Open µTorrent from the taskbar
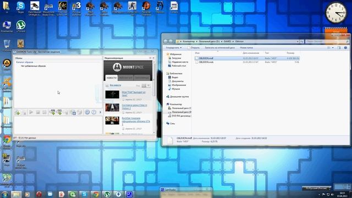The height and width of the screenshot is (198, 352). coord(107,194)
